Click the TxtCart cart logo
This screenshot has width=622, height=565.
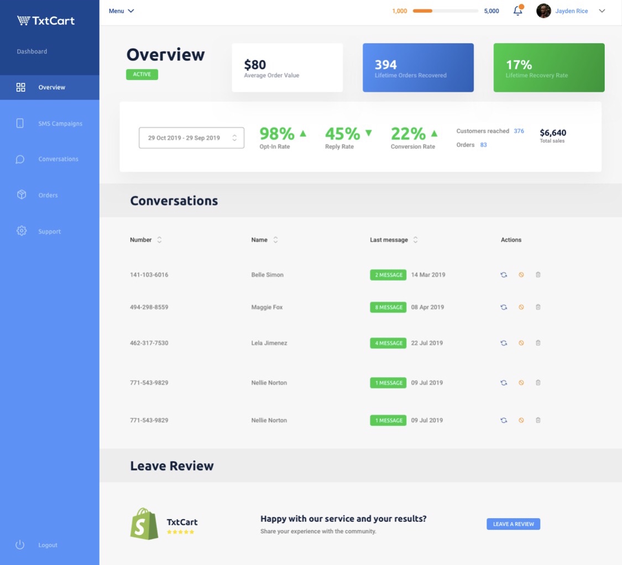[x=24, y=20]
